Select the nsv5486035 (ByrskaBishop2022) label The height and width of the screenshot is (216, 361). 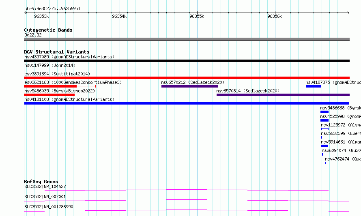pos(60,91)
